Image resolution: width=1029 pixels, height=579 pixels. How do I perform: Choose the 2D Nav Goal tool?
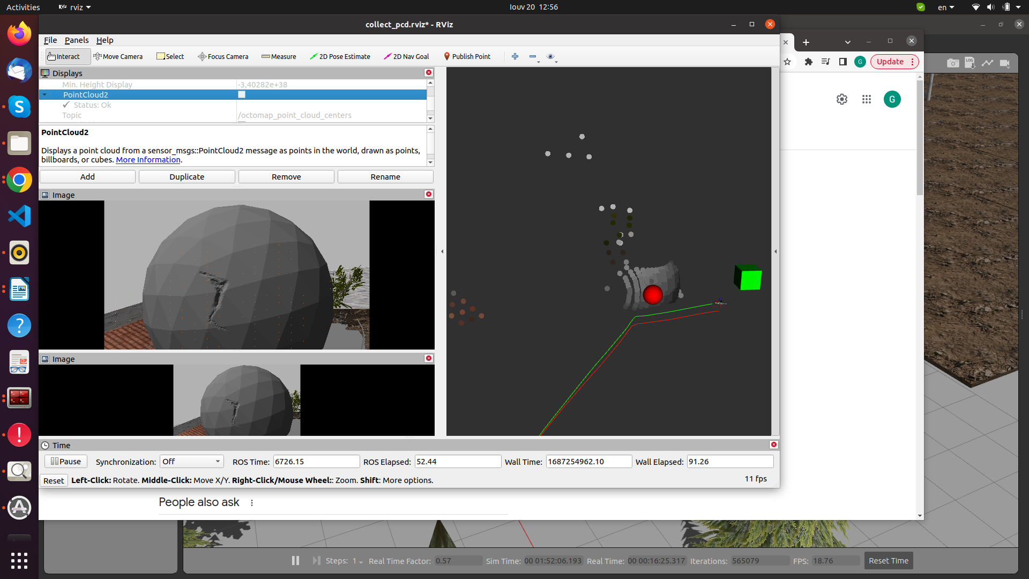(x=406, y=56)
